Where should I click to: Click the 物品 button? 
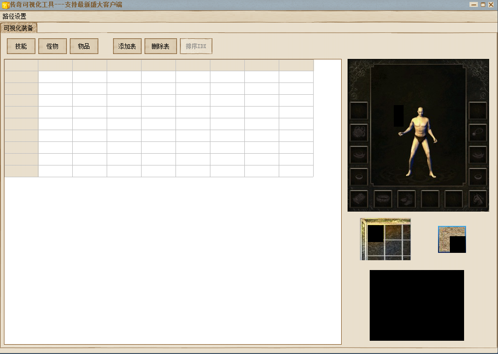tap(84, 46)
